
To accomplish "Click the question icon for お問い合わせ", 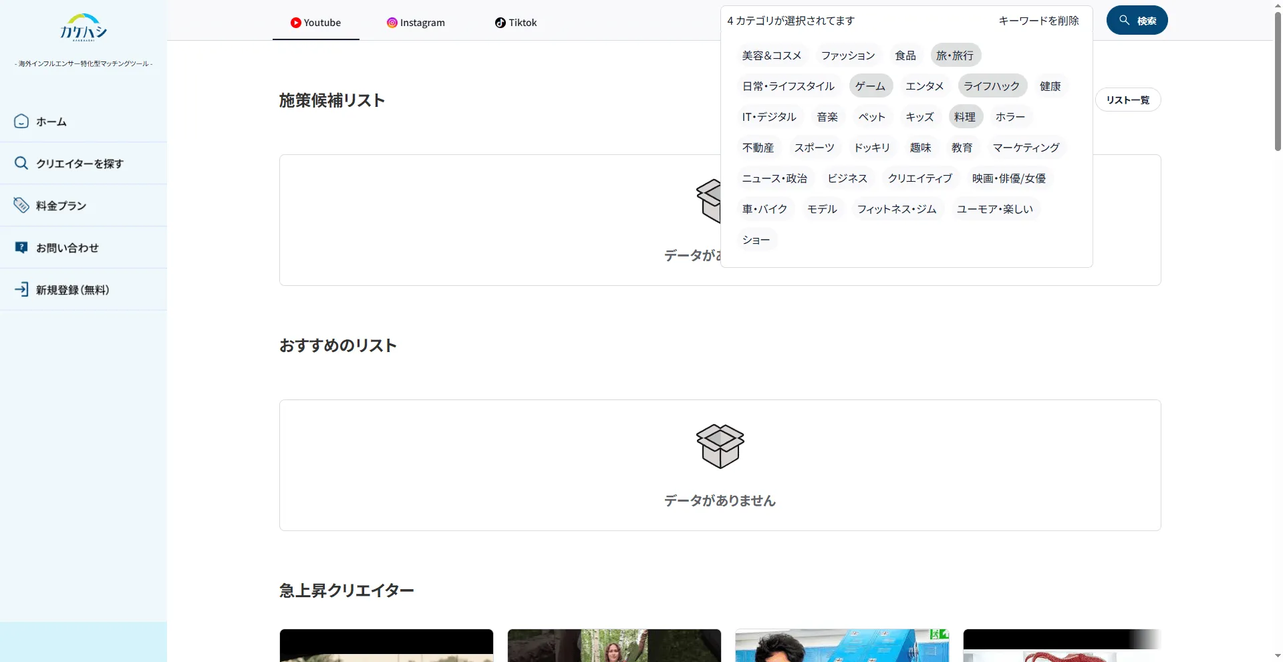I will tap(21, 248).
